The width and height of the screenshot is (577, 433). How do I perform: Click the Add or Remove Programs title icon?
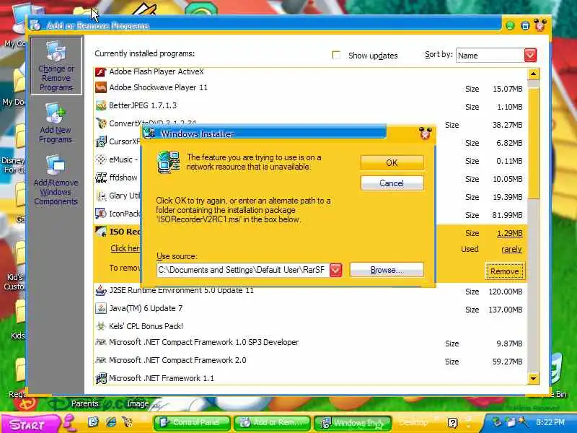35,25
